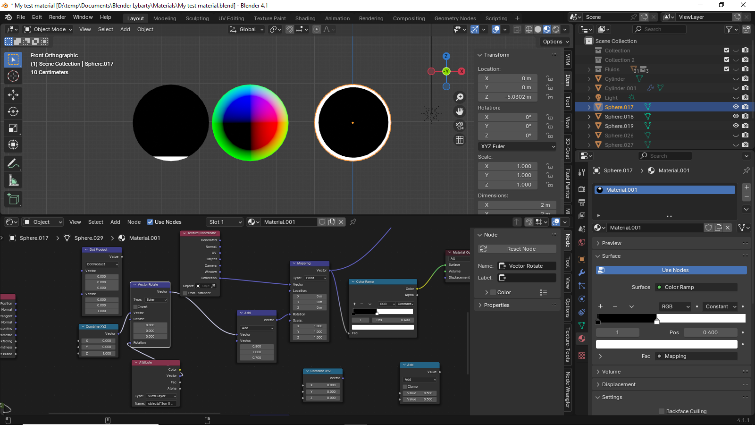The image size is (755, 425).
Task: Click the color ramp gradient in properties
Action: [x=671, y=318]
